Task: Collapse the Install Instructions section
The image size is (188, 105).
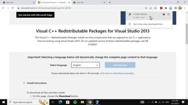Action: coord(24,83)
